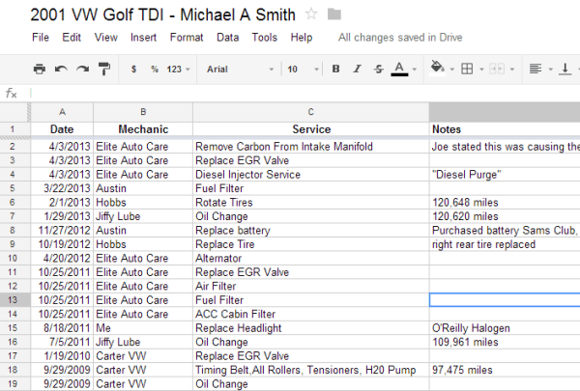Redo the last undone action
The image size is (580, 391).
point(82,70)
